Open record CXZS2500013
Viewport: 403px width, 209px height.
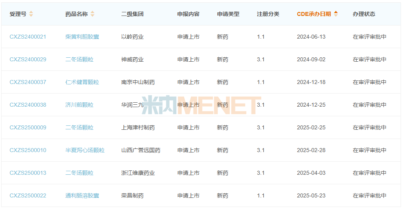pyautogui.click(x=28, y=173)
